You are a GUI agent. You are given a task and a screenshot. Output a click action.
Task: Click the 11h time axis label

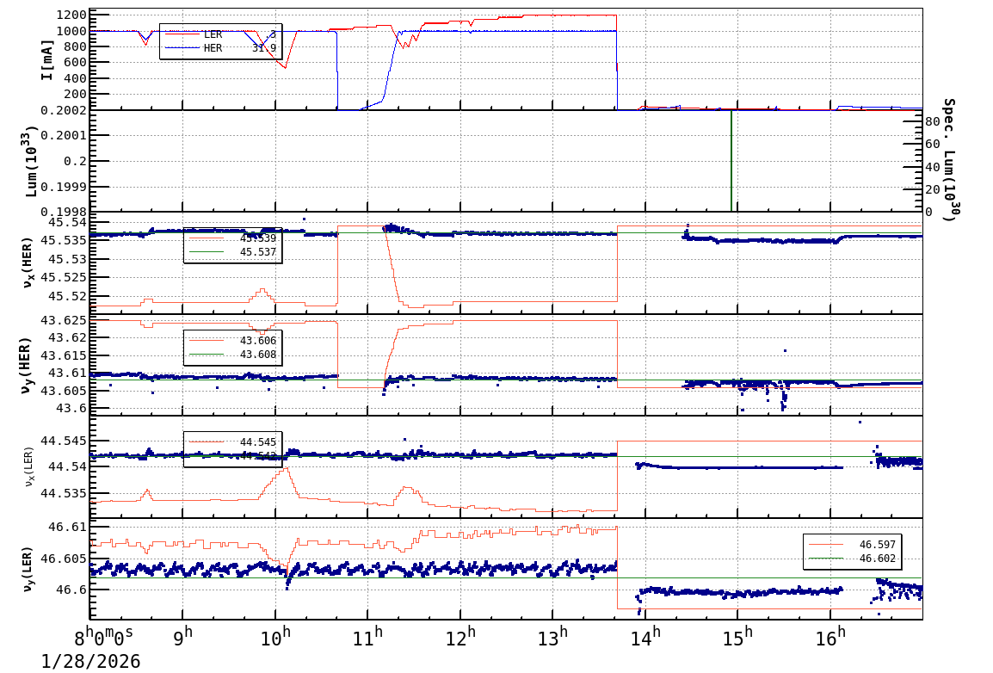point(367,637)
